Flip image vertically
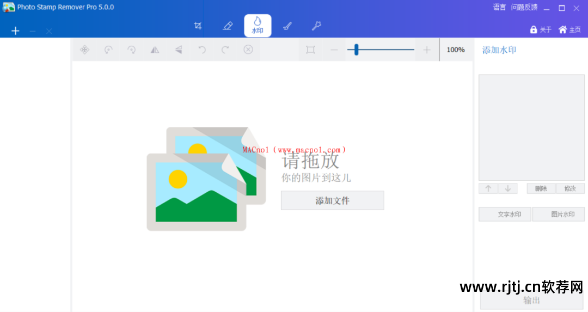Screen dimensions: 588x312 pyautogui.click(x=179, y=50)
